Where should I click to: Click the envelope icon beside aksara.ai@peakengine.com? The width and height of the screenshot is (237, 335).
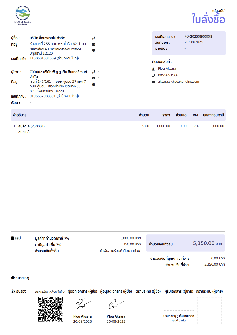point(154,82)
